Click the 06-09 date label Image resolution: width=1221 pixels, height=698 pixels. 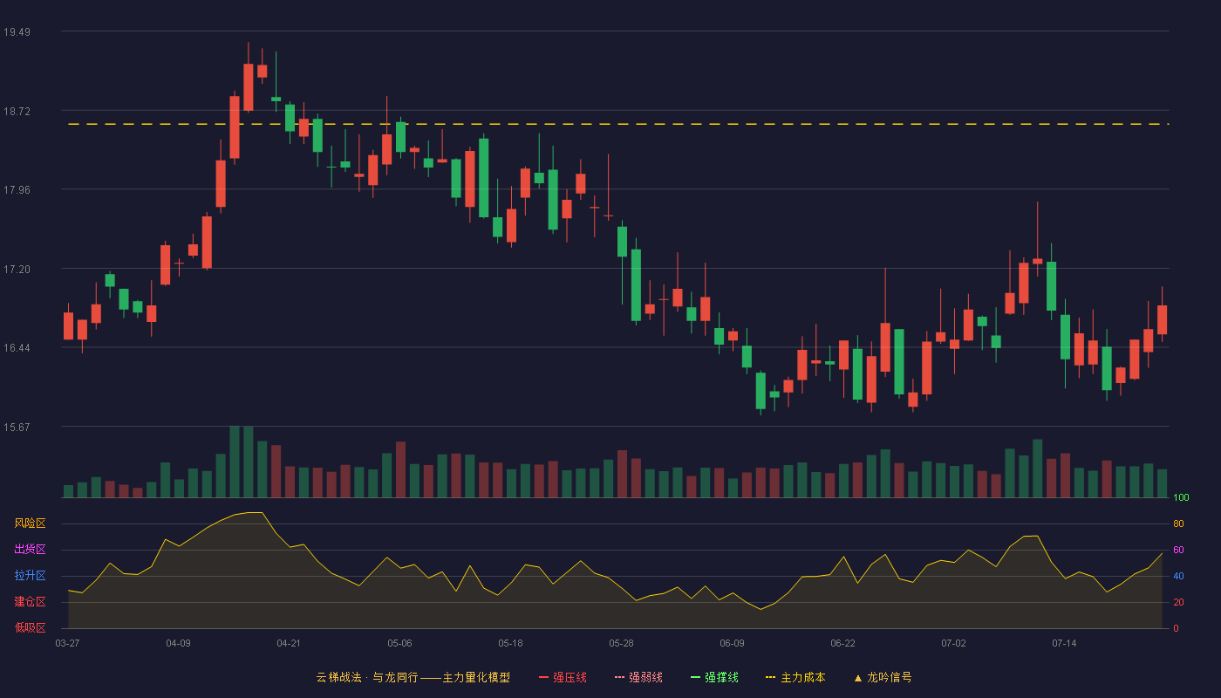pyautogui.click(x=732, y=643)
